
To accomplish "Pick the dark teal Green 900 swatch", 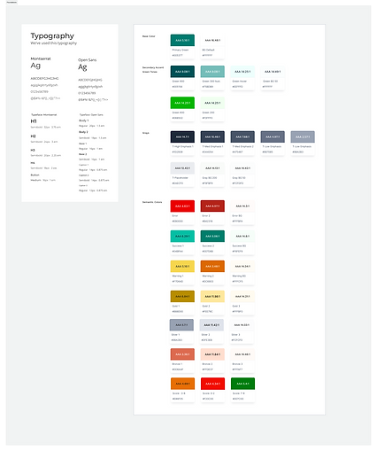I will click(x=182, y=72).
